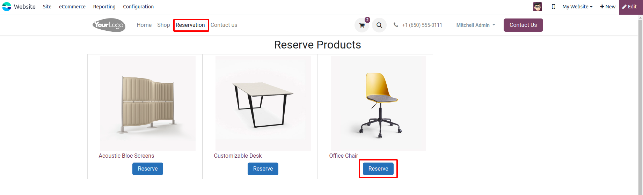643x195 pixels.
Task: Open the New content menu
Action: [608, 7]
